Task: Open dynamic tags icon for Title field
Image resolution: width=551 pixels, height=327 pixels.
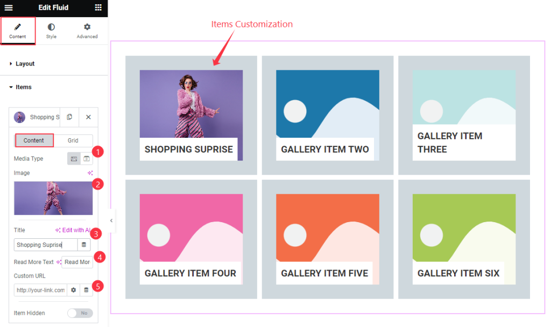Action: pyautogui.click(x=83, y=245)
